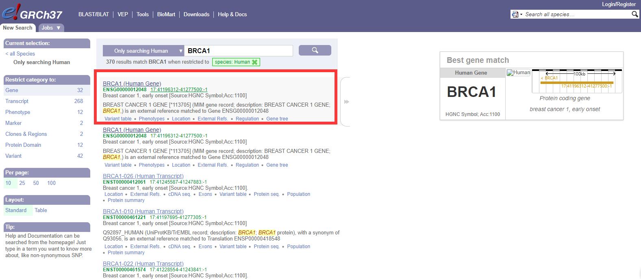
Task: Open the BRCA1-022 (Human Transcript) result
Action: (143, 264)
